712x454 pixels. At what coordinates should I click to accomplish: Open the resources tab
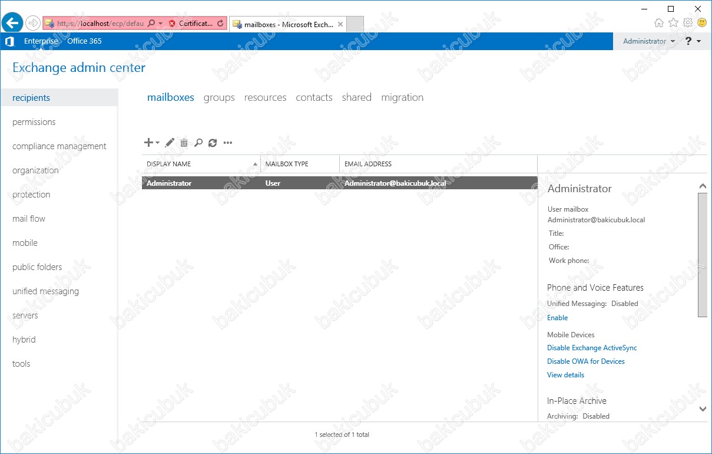(x=265, y=97)
